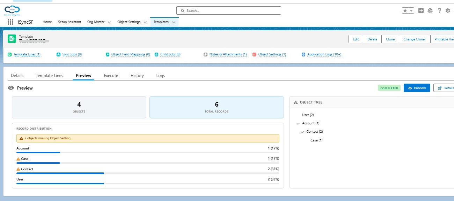The width and height of the screenshot is (454, 201).
Task: Click the warning icon in missing Object Setting banner
Action: pyautogui.click(x=21, y=138)
